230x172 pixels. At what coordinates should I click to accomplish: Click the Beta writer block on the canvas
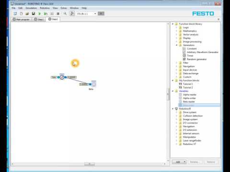click(94, 84)
